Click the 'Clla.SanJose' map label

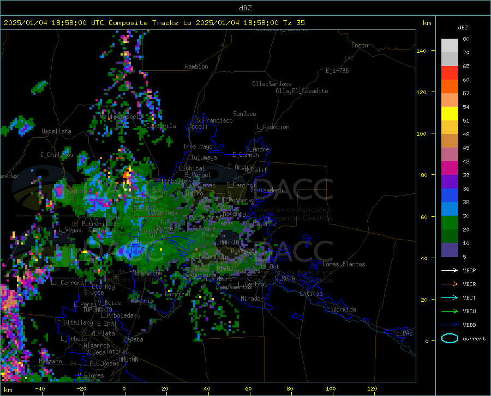pyautogui.click(x=272, y=84)
